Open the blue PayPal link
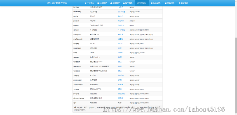Image resolution: width=237 pixels, height=115 pixels. click(121, 21)
